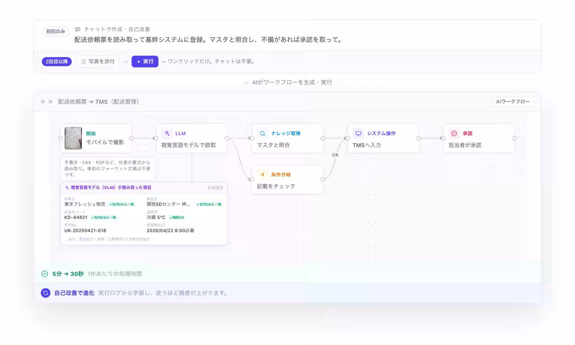Image resolution: width=575 pixels, height=345 pixels.
Task: Select the システム操作 TMSへ入力 node
Action: [x=383, y=138]
